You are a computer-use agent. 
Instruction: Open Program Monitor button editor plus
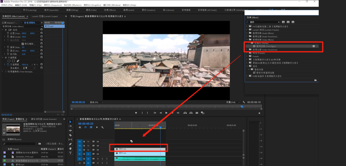pos(259,113)
